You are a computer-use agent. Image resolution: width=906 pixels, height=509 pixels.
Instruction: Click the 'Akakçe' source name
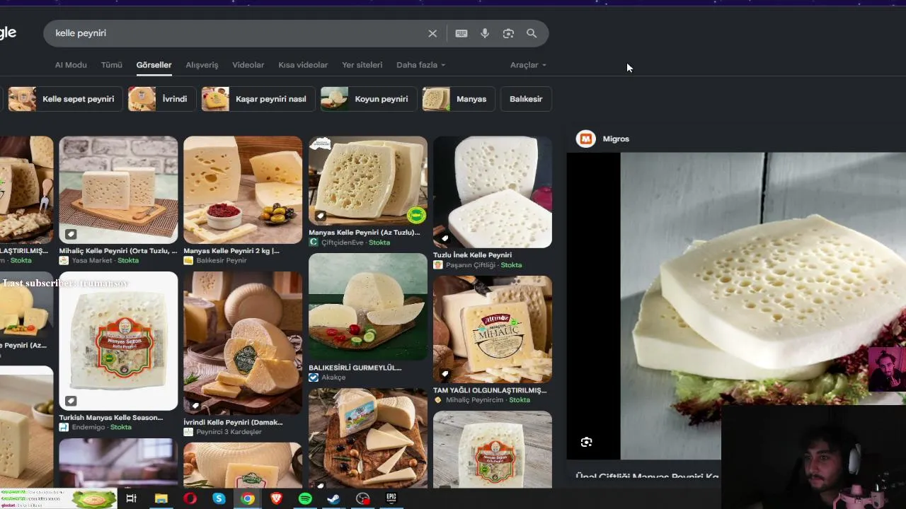pos(333,378)
